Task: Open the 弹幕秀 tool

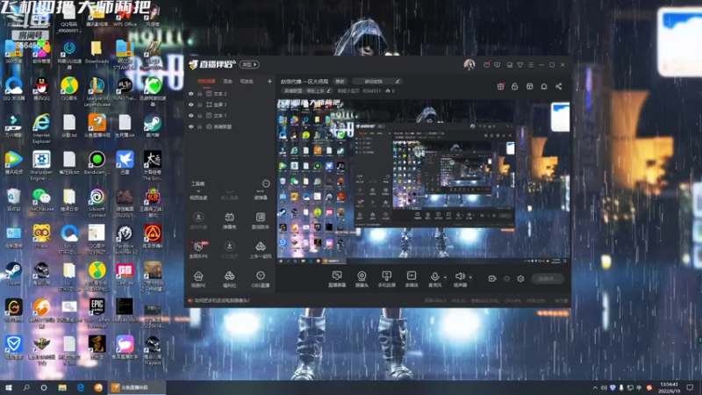Action: (229, 221)
